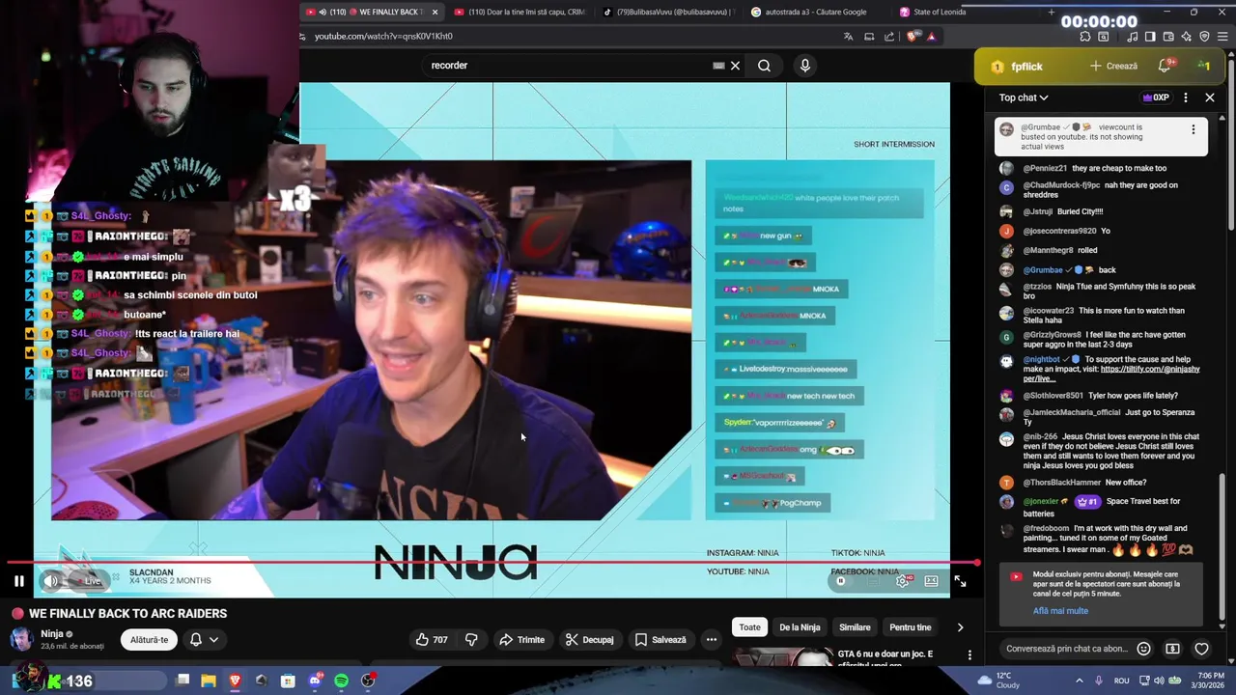The image size is (1236, 695).
Task: Click the Salvează save button
Action: [x=660, y=640]
